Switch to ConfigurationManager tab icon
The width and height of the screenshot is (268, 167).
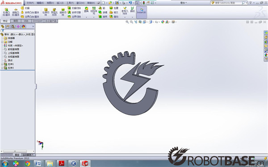coord(13,26)
